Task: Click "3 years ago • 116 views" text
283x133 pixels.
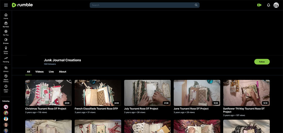Action: coord(36,112)
